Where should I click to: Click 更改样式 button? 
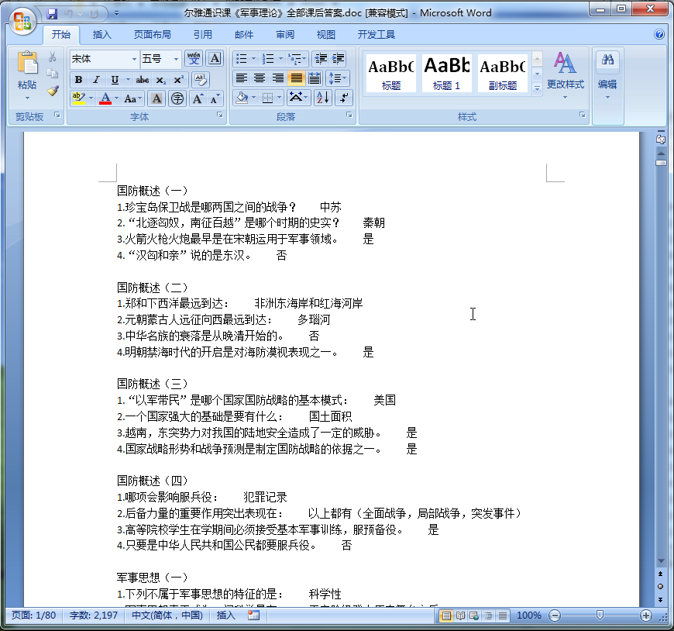pyautogui.click(x=565, y=75)
